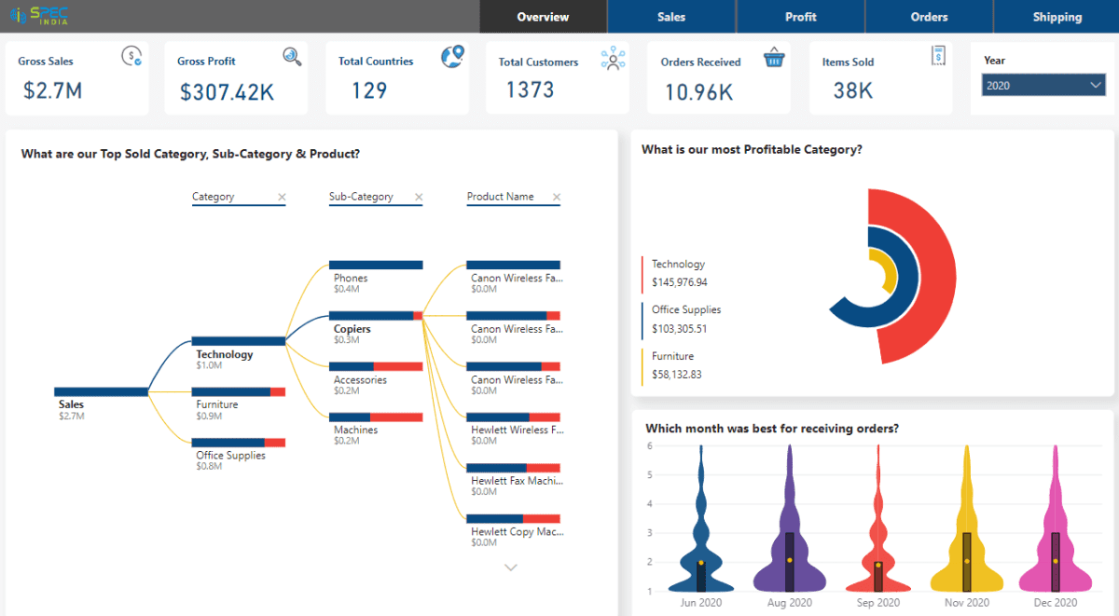Click the Total Countries globe icon
Viewport: 1119px width, 616px height.
point(452,56)
